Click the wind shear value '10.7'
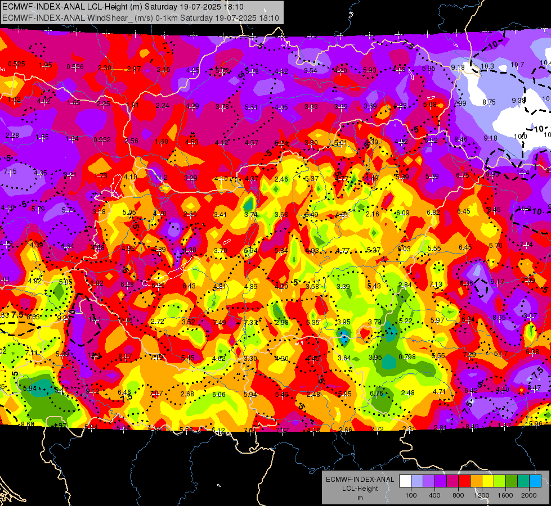551x506 pixels. (517, 64)
